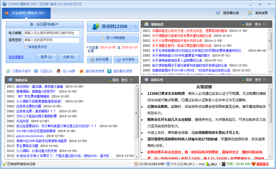Click the Sina Weibo icon

point(81,71)
